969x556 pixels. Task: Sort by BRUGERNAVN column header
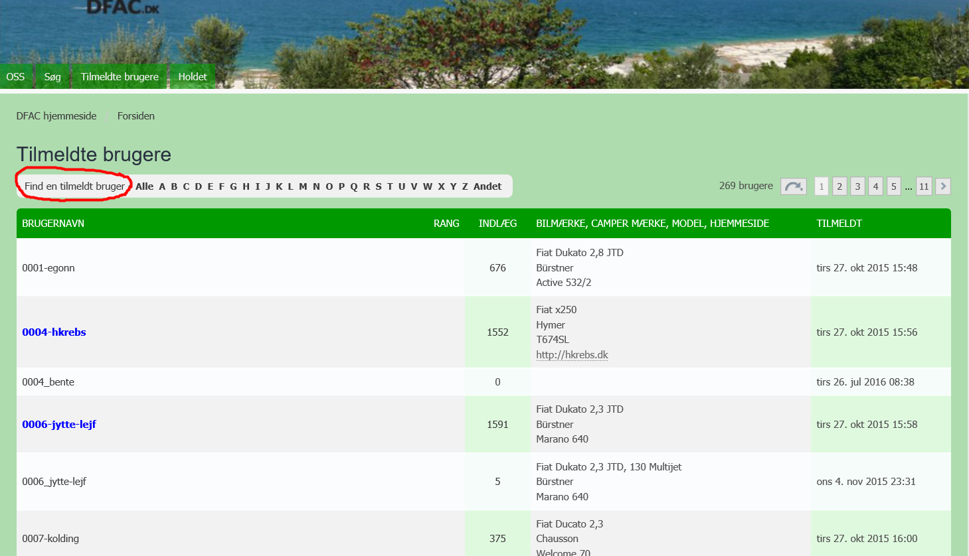pyautogui.click(x=53, y=224)
